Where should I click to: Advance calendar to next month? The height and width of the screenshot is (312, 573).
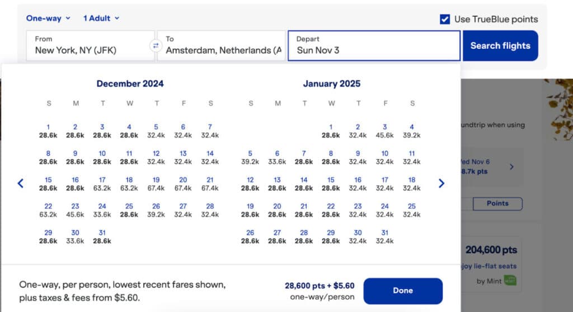(442, 183)
